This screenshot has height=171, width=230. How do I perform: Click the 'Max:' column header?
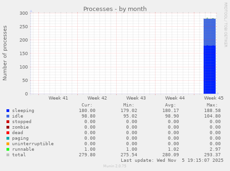pyautogui.click(x=212, y=105)
